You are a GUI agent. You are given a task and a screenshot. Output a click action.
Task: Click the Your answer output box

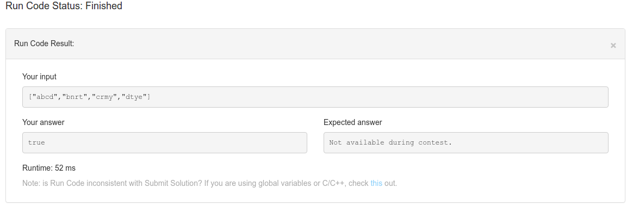point(165,142)
